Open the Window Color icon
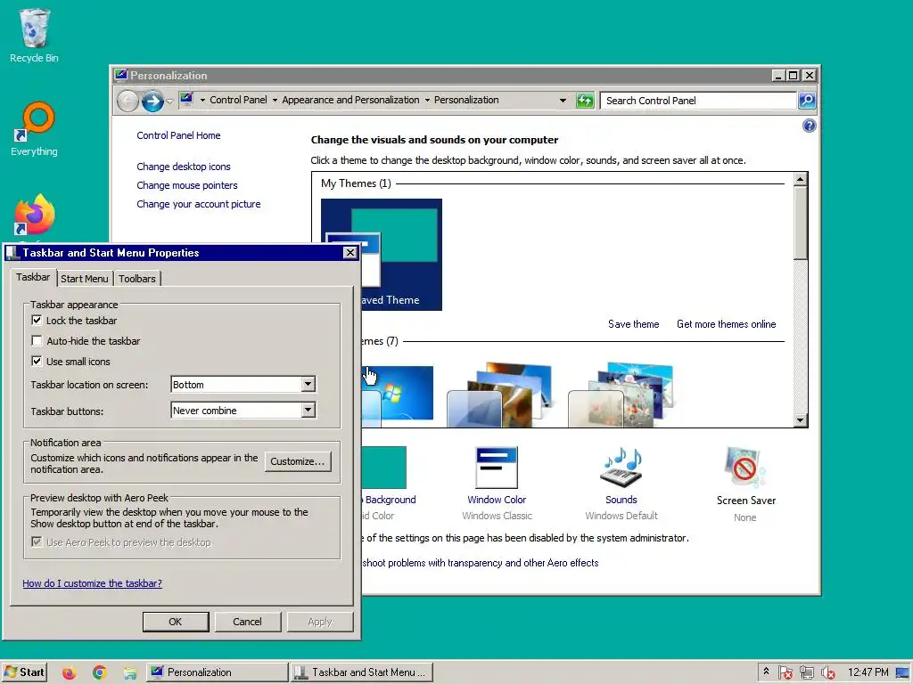The height and width of the screenshot is (684, 913). coord(497,467)
